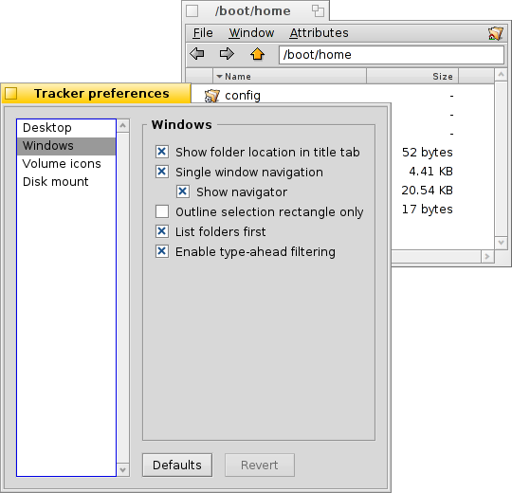Toggle Show navigator checkbox
Viewport: 512px width, 493px height.
(183, 192)
